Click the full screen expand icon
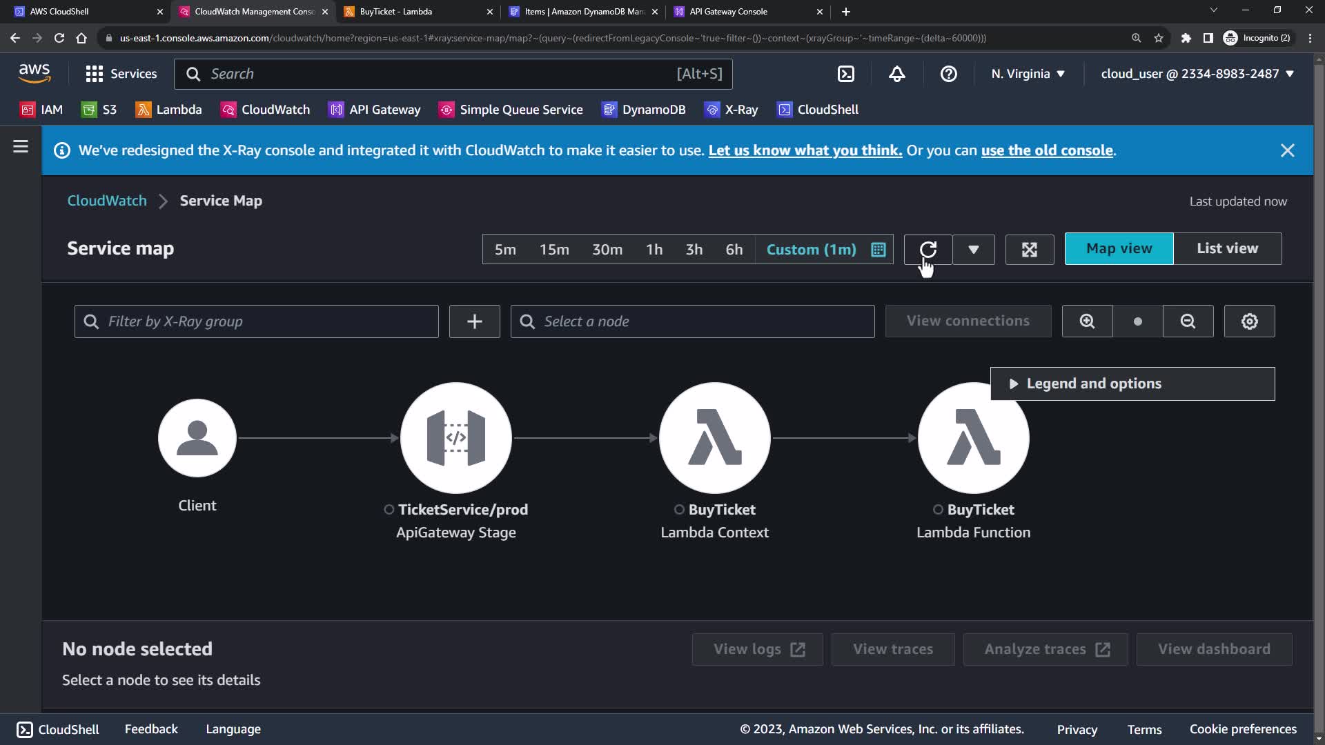 point(1029,250)
